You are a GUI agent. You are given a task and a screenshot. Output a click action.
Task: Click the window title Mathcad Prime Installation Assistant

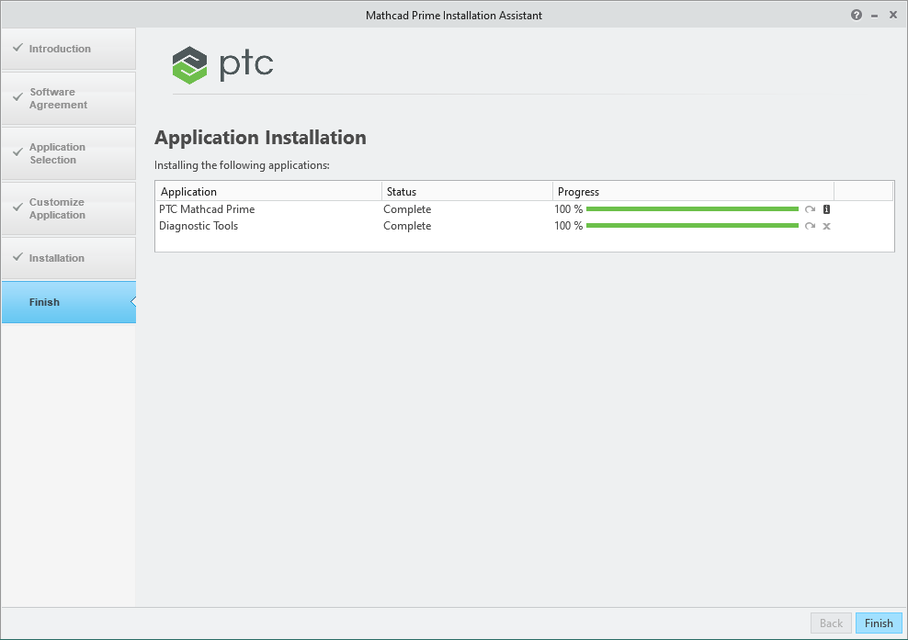(454, 16)
